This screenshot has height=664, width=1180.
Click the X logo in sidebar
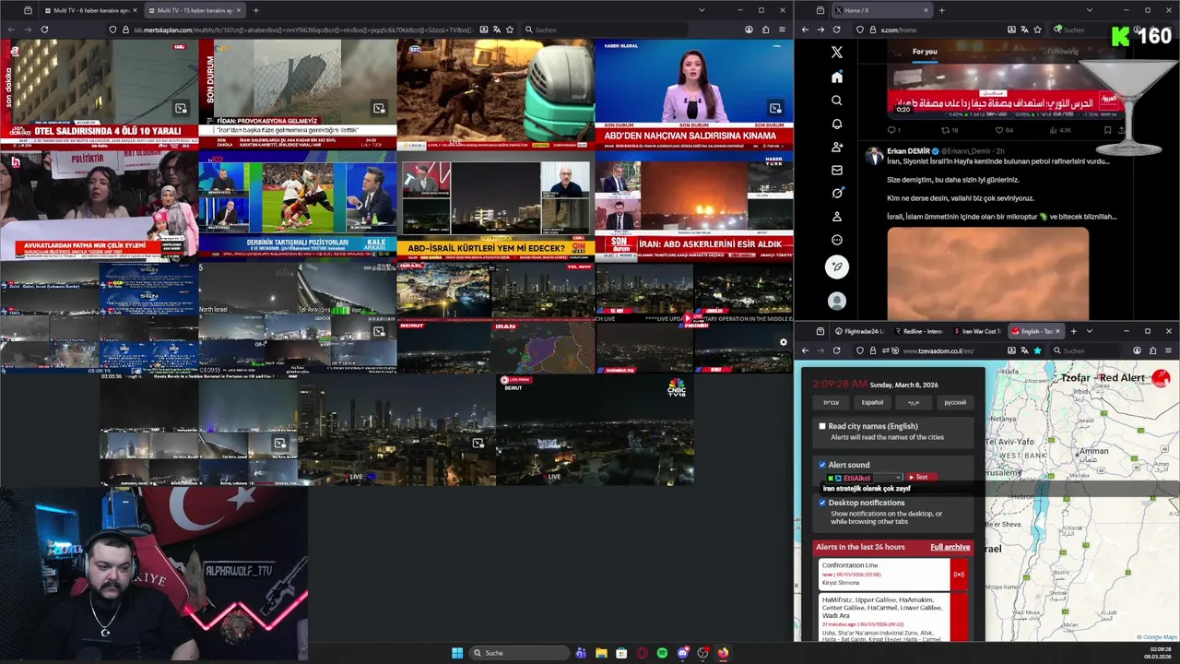(837, 53)
